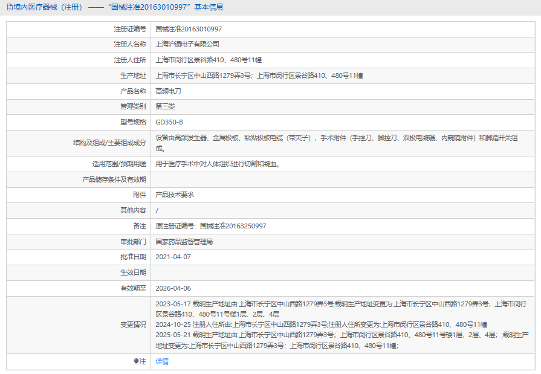Image resolution: width=541 pixels, height=374 pixels.
Task: Select model value GD350-B
Action: click(x=169, y=122)
